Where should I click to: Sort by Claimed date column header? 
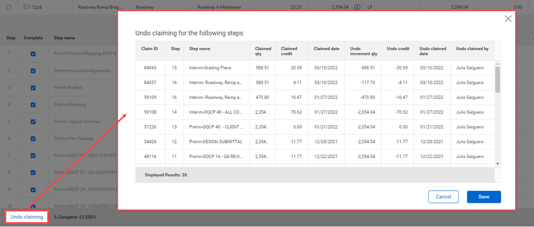point(326,49)
